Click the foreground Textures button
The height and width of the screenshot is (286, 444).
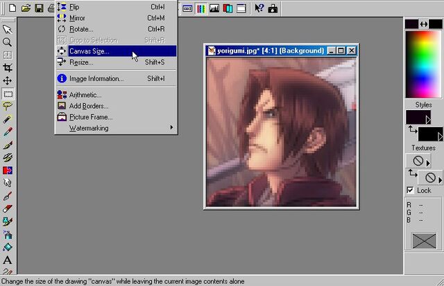click(418, 161)
